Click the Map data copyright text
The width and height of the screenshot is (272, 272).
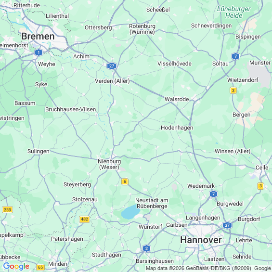[208, 268]
